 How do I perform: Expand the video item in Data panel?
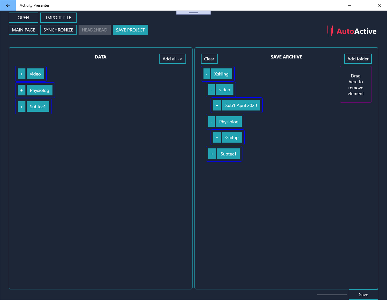[21, 74]
